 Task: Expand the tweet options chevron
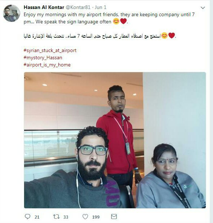coord(203,8)
